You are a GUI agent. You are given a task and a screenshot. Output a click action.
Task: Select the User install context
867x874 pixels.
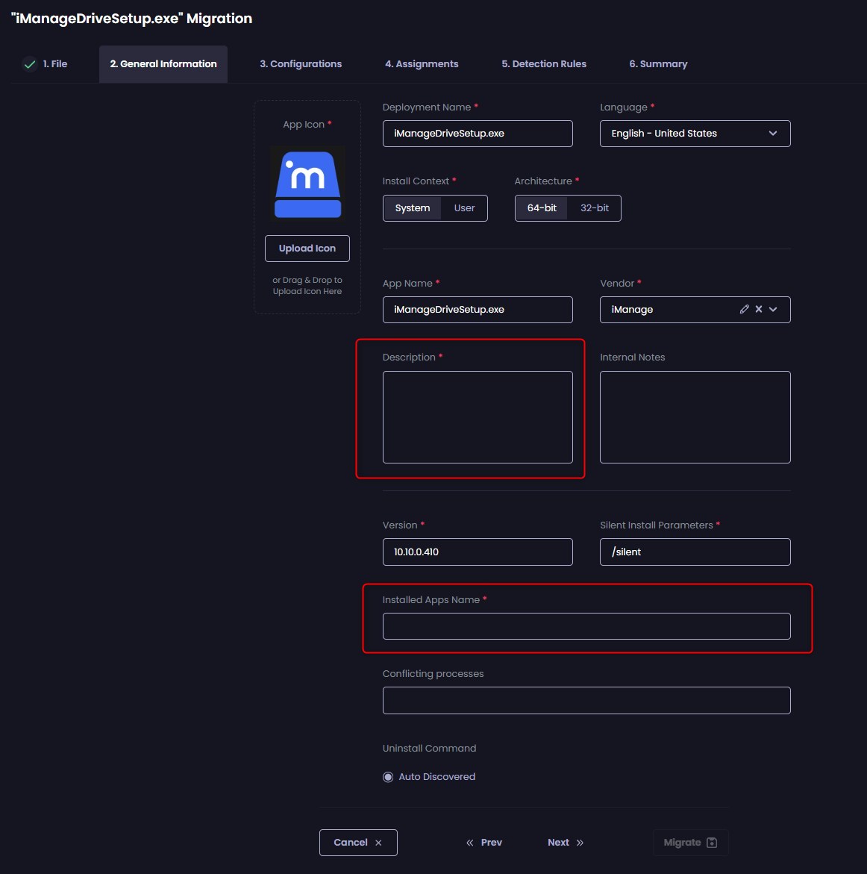[x=464, y=208]
